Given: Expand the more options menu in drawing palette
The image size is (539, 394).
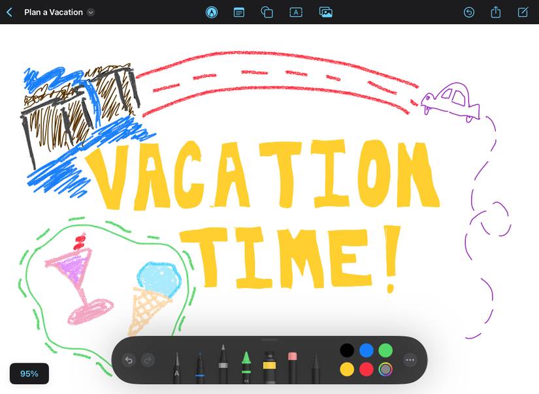Looking at the screenshot, I should [411, 360].
